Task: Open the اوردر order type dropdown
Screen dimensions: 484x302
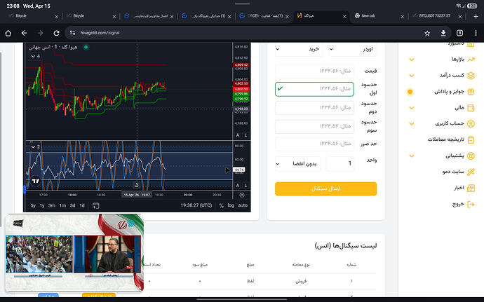Action: click(352, 49)
